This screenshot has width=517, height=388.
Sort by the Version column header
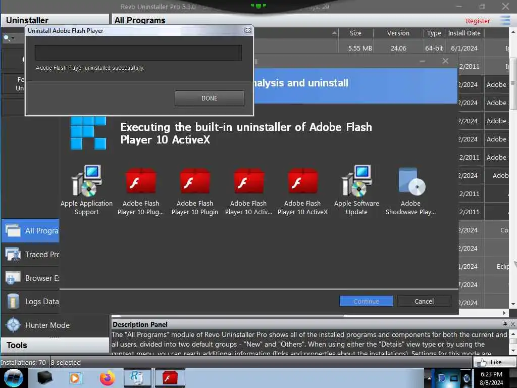click(398, 33)
